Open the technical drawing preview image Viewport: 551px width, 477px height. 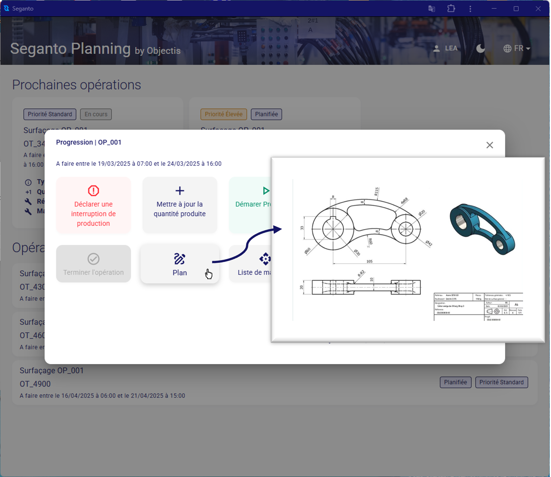(408, 250)
